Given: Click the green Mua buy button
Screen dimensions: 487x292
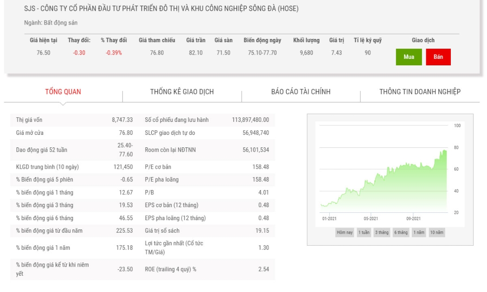Looking at the screenshot, I should pos(409,57).
